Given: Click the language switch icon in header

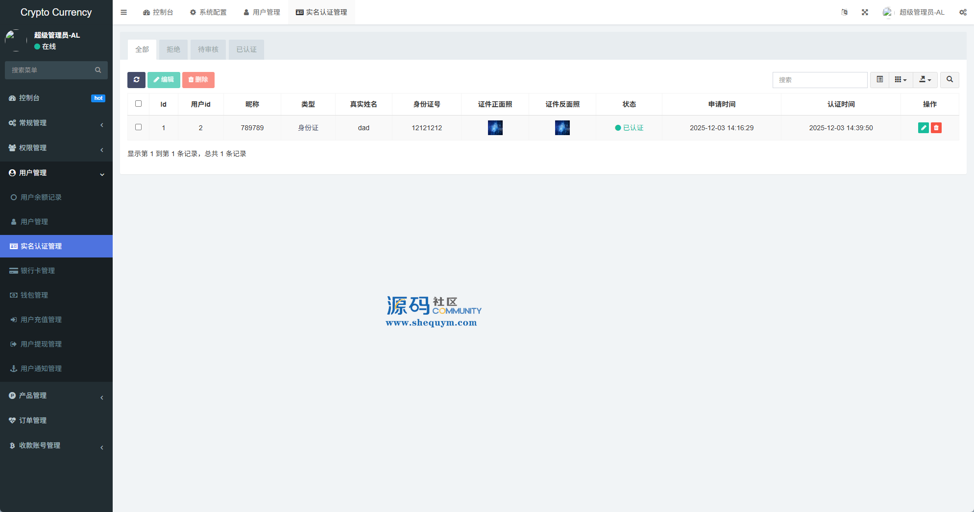Looking at the screenshot, I should (844, 12).
